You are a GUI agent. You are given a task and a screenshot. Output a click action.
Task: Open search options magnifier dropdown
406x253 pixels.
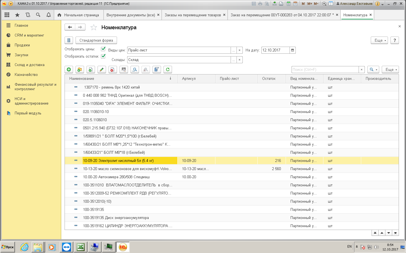pyautogui.click(x=373, y=69)
